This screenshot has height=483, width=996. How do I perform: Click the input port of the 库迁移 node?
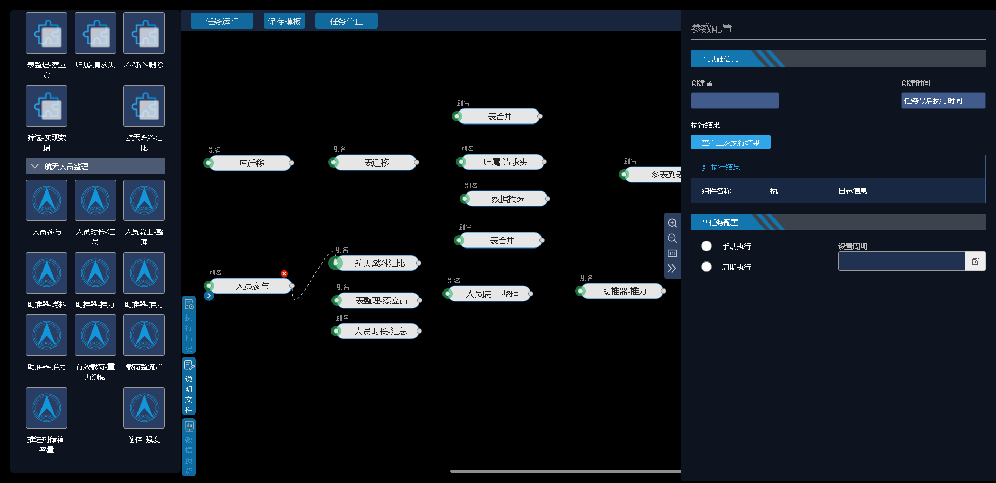point(209,163)
